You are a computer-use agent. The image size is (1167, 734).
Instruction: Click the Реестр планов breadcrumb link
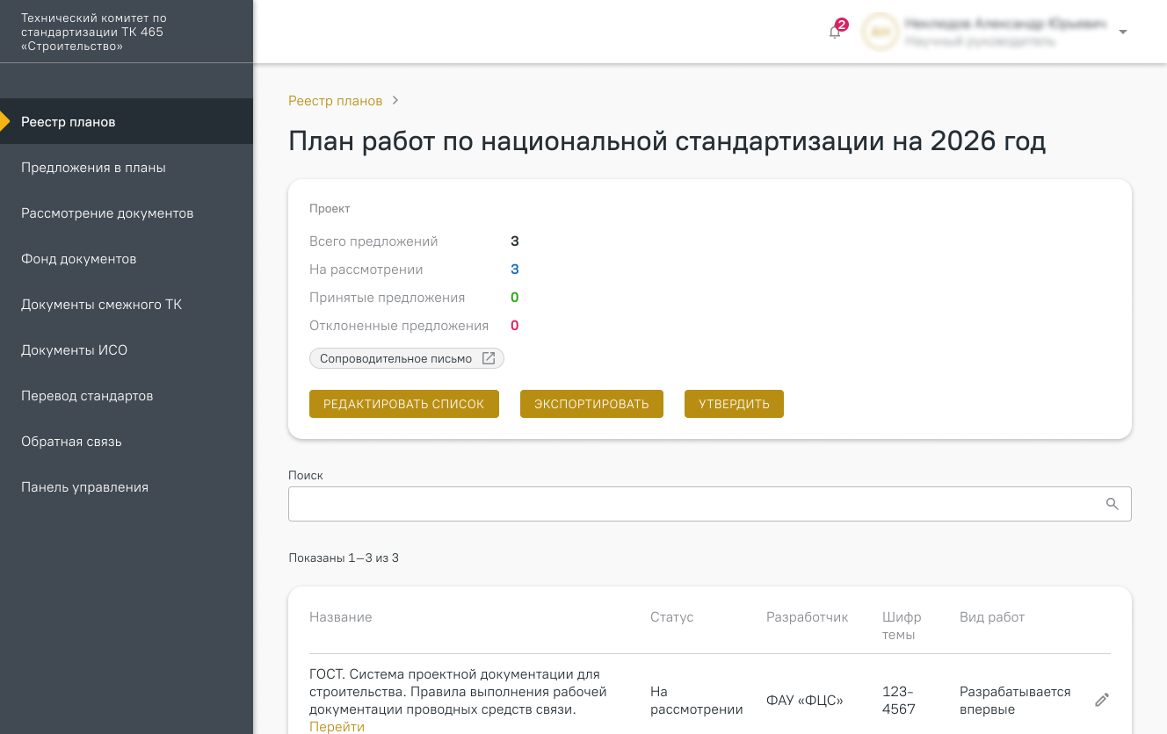335,101
